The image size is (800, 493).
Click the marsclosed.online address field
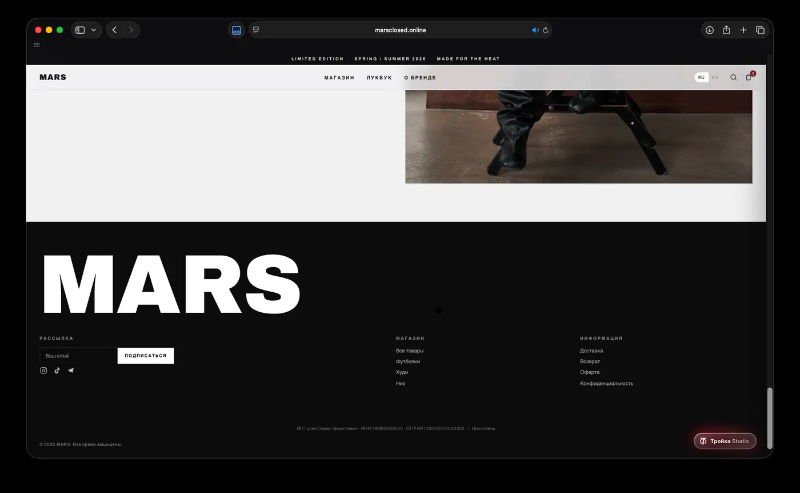(400, 30)
